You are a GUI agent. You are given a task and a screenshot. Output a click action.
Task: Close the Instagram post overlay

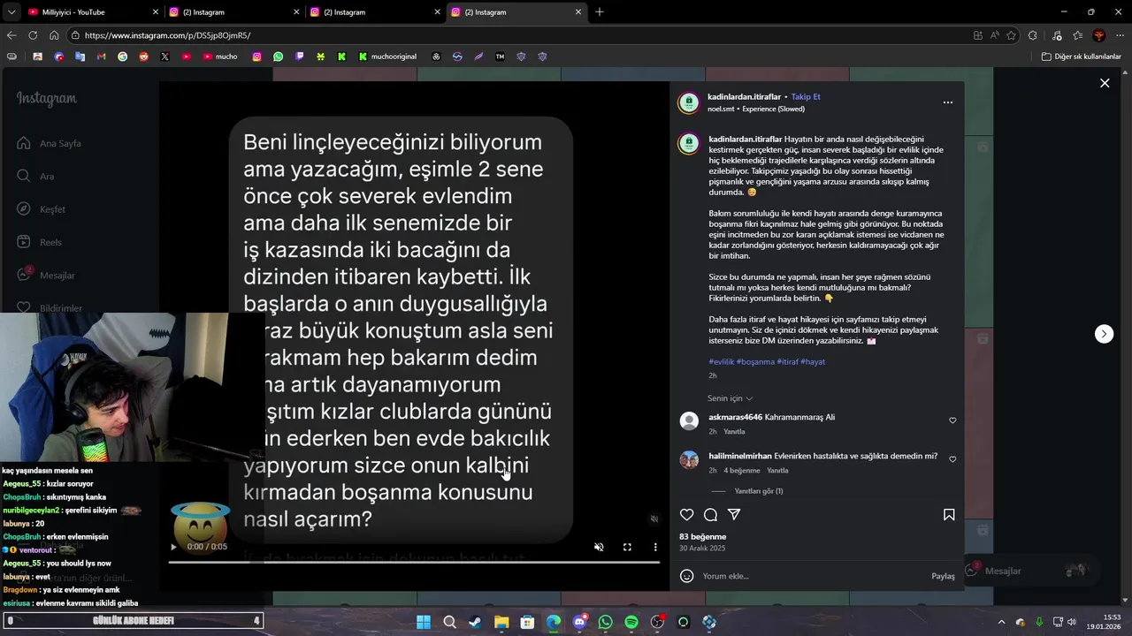[1105, 83]
